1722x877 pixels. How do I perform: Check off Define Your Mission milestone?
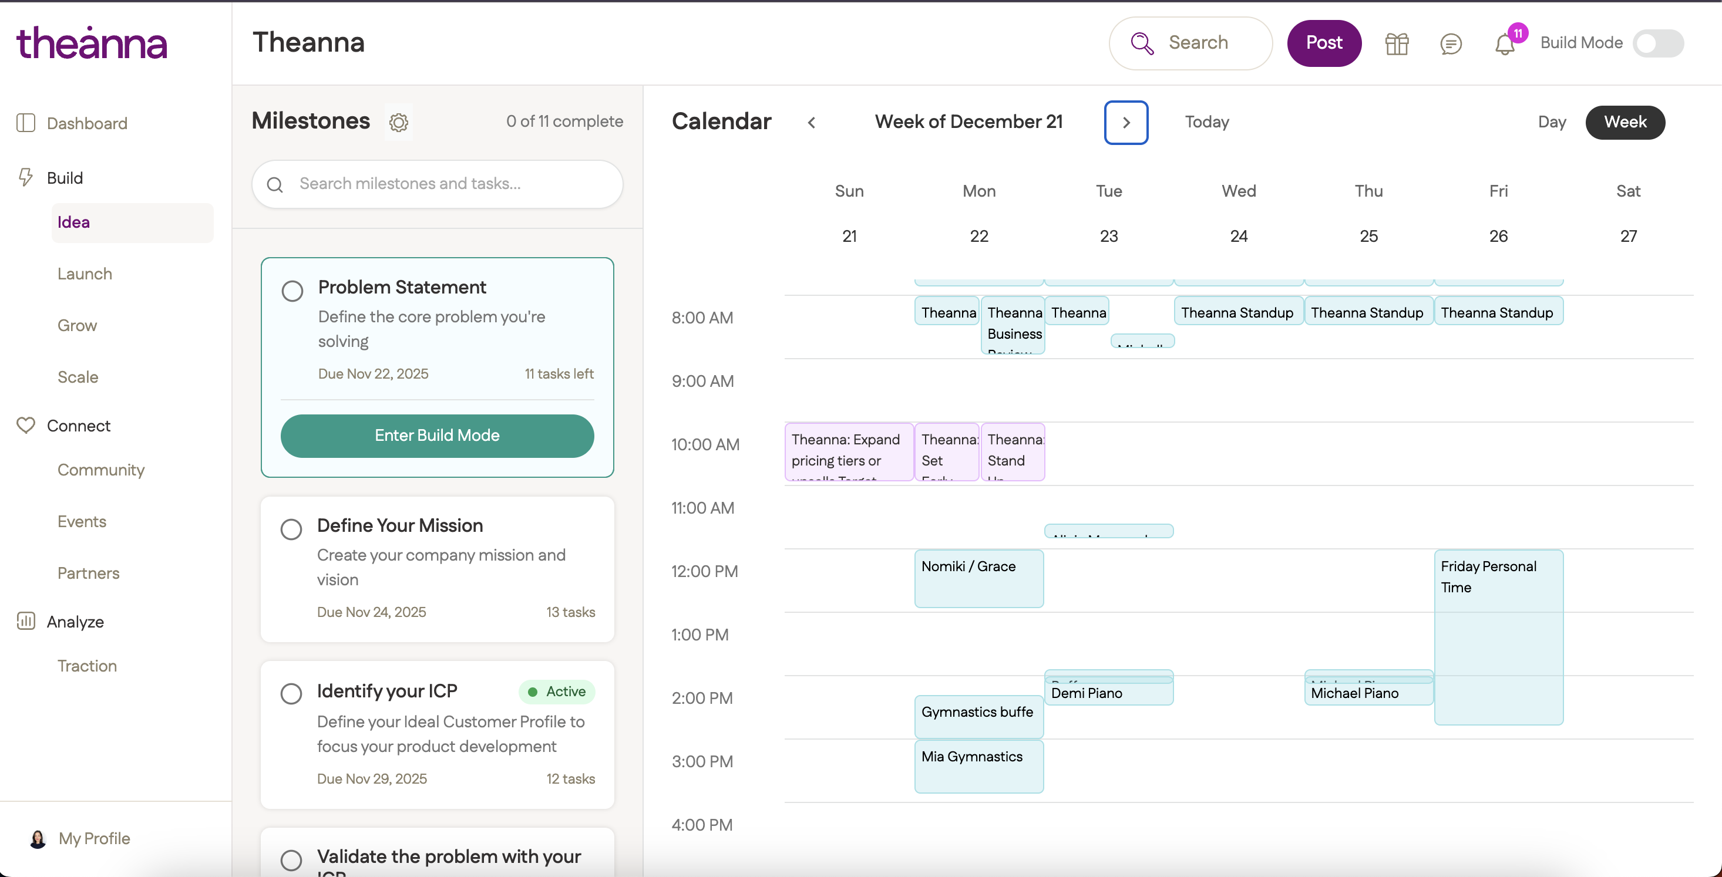[x=291, y=529]
